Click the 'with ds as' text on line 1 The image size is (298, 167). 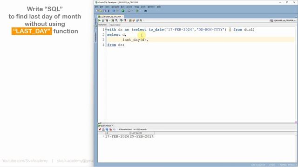(x=118, y=30)
